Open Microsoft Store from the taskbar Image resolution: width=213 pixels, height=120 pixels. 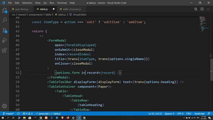coord(30,118)
